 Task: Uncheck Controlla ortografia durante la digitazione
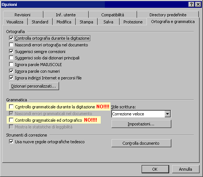[11, 38]
